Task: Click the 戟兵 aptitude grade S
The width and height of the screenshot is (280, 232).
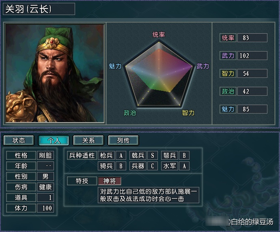Action: pyautogui.click(x=153, y=155)
